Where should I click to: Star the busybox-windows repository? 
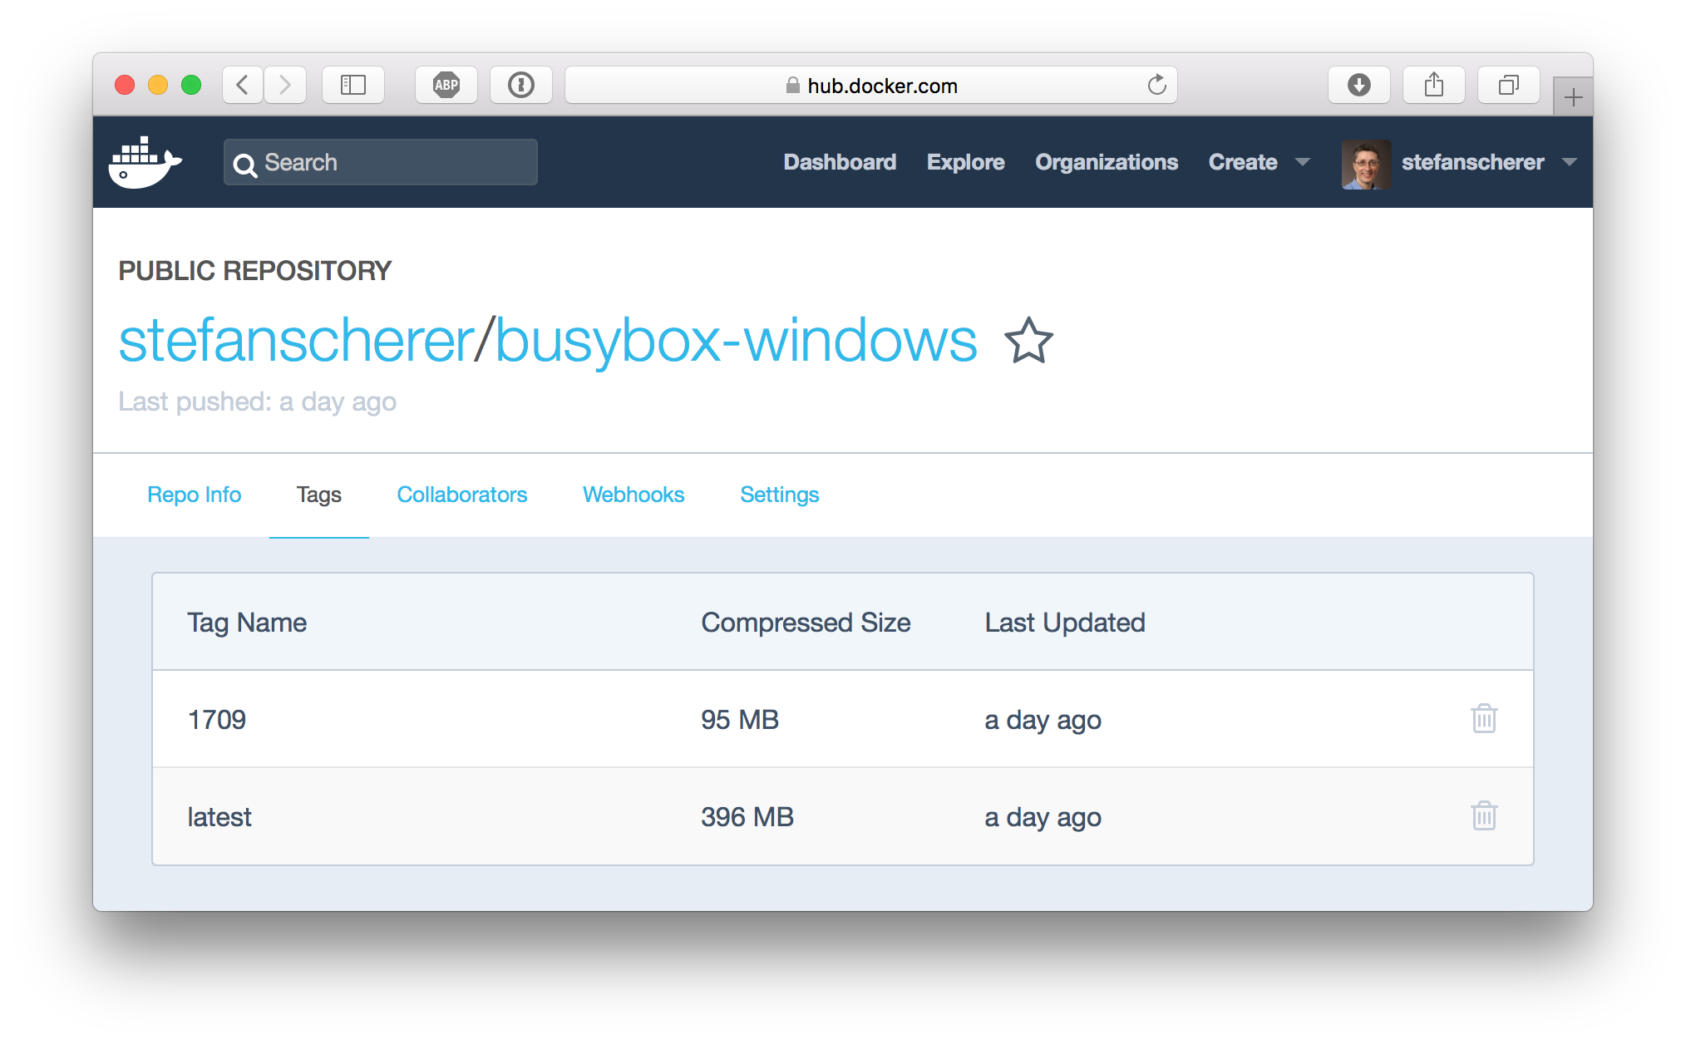pos(1028,341)
